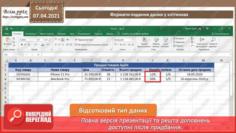This screenshot has height=133, width=236.
Task: Open Сортувати й фільтрувати dropdown
Action: pos(202,42)
